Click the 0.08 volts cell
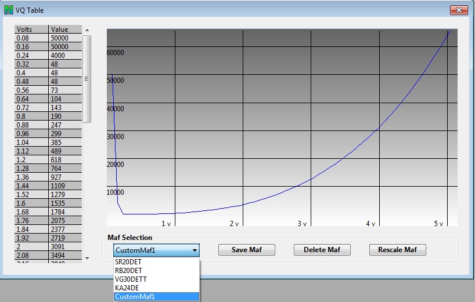This screenshot has width=475, height=302. [31, 38]
